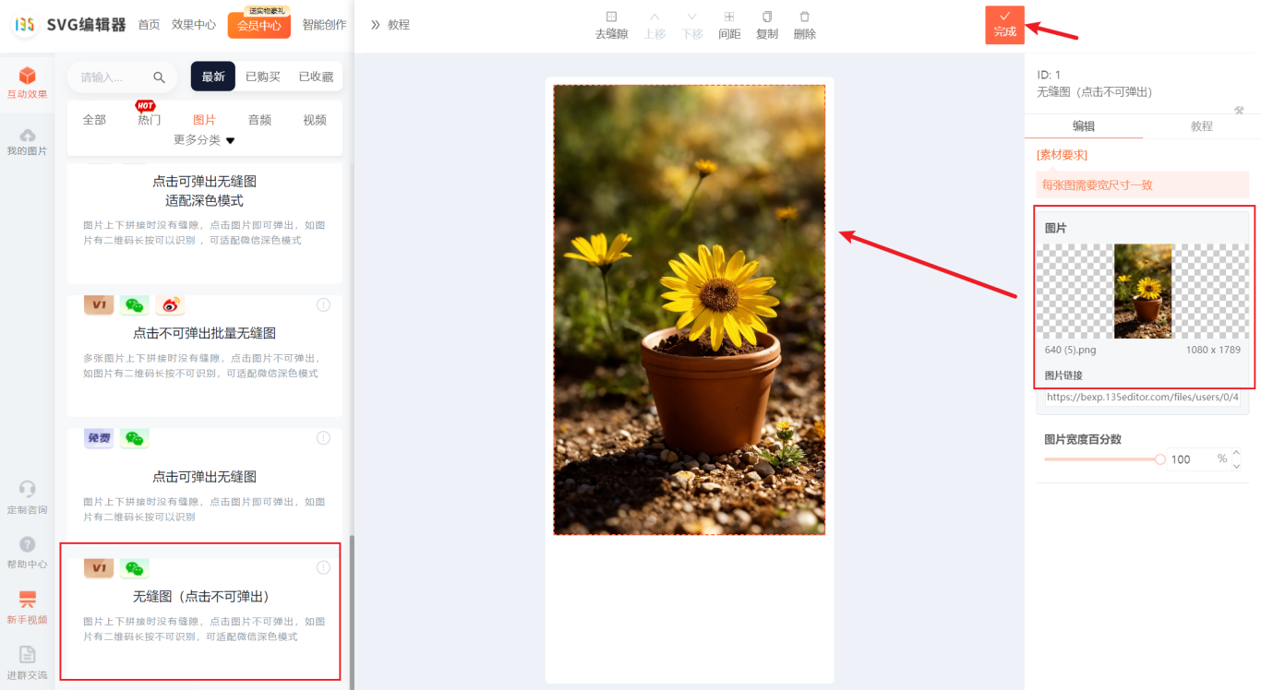
Task: Select the 点击不可弹出批量无缝图 card title
Action: (204, 333)
